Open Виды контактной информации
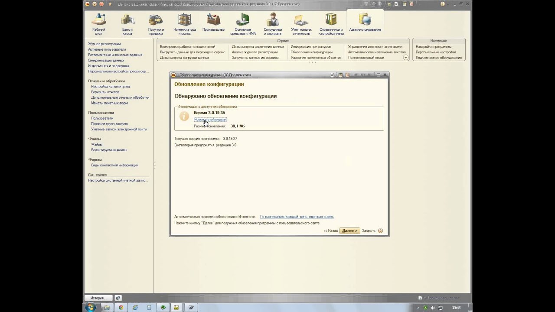 (114, 165)
